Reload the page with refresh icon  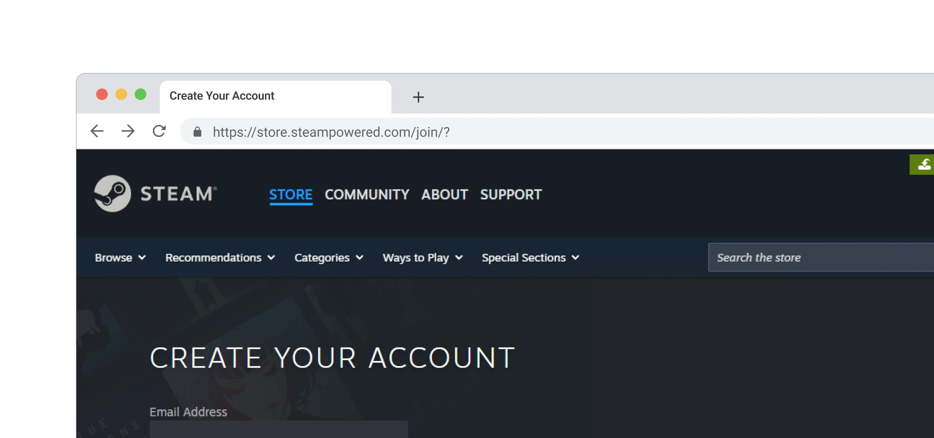click(159, 131)
